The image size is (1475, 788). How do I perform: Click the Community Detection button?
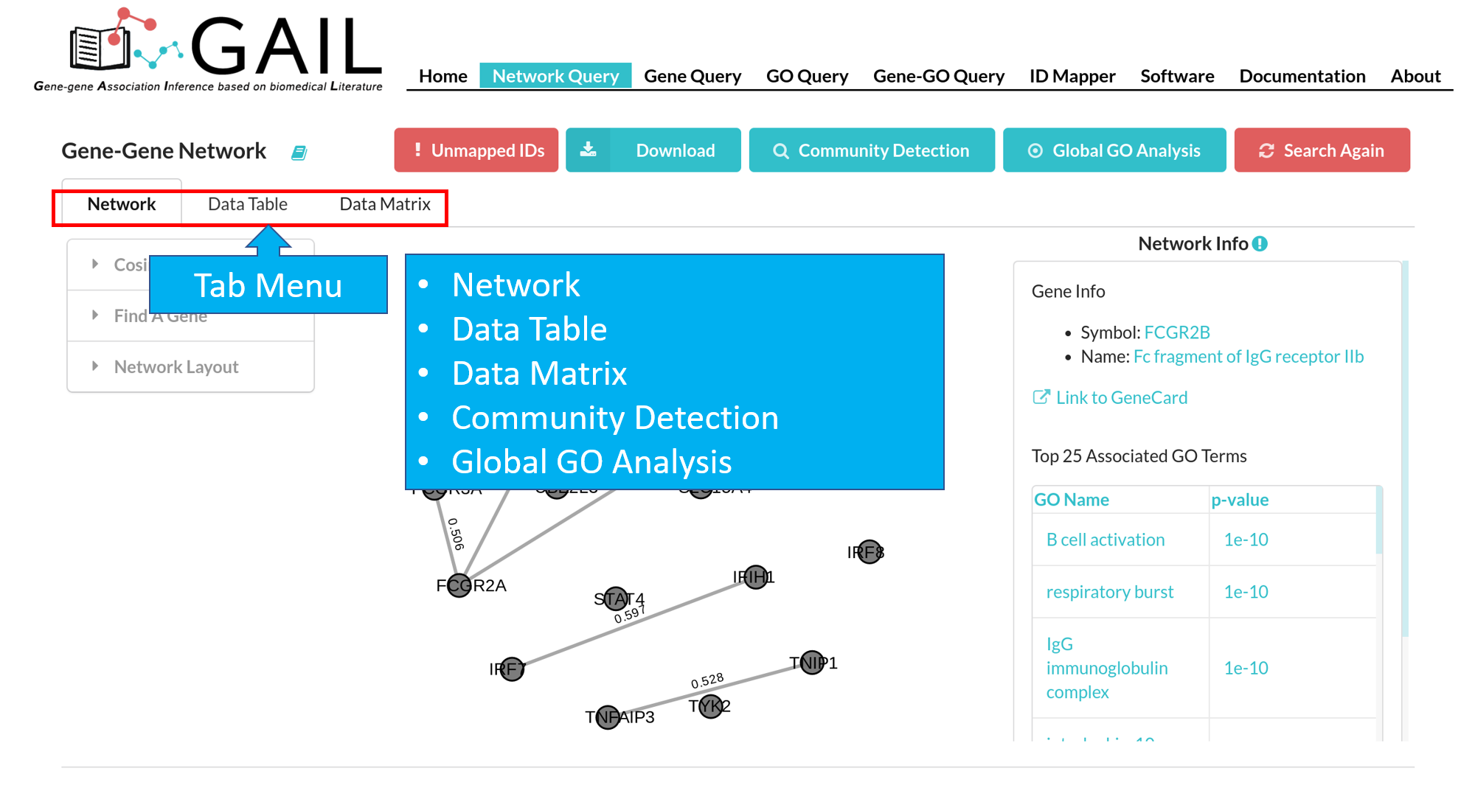pyautogui.click(x=872, y=150)
